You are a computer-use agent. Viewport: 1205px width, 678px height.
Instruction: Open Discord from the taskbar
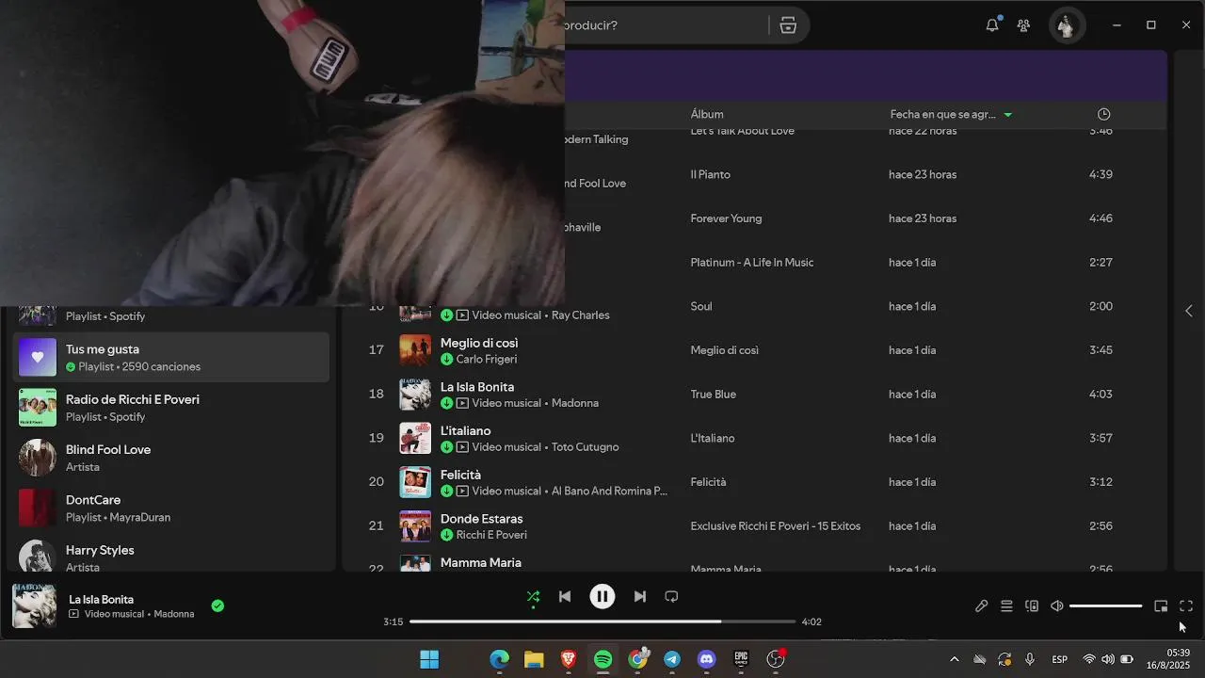[x=707, y=659]
